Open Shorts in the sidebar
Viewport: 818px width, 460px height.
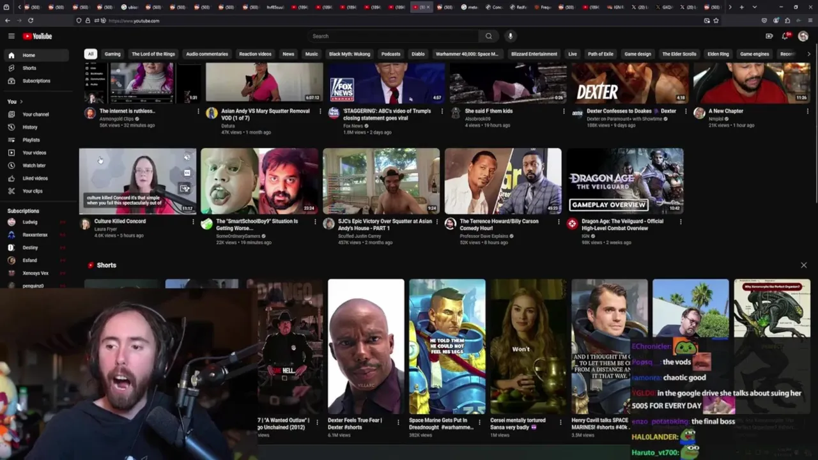tap(36, 68)
